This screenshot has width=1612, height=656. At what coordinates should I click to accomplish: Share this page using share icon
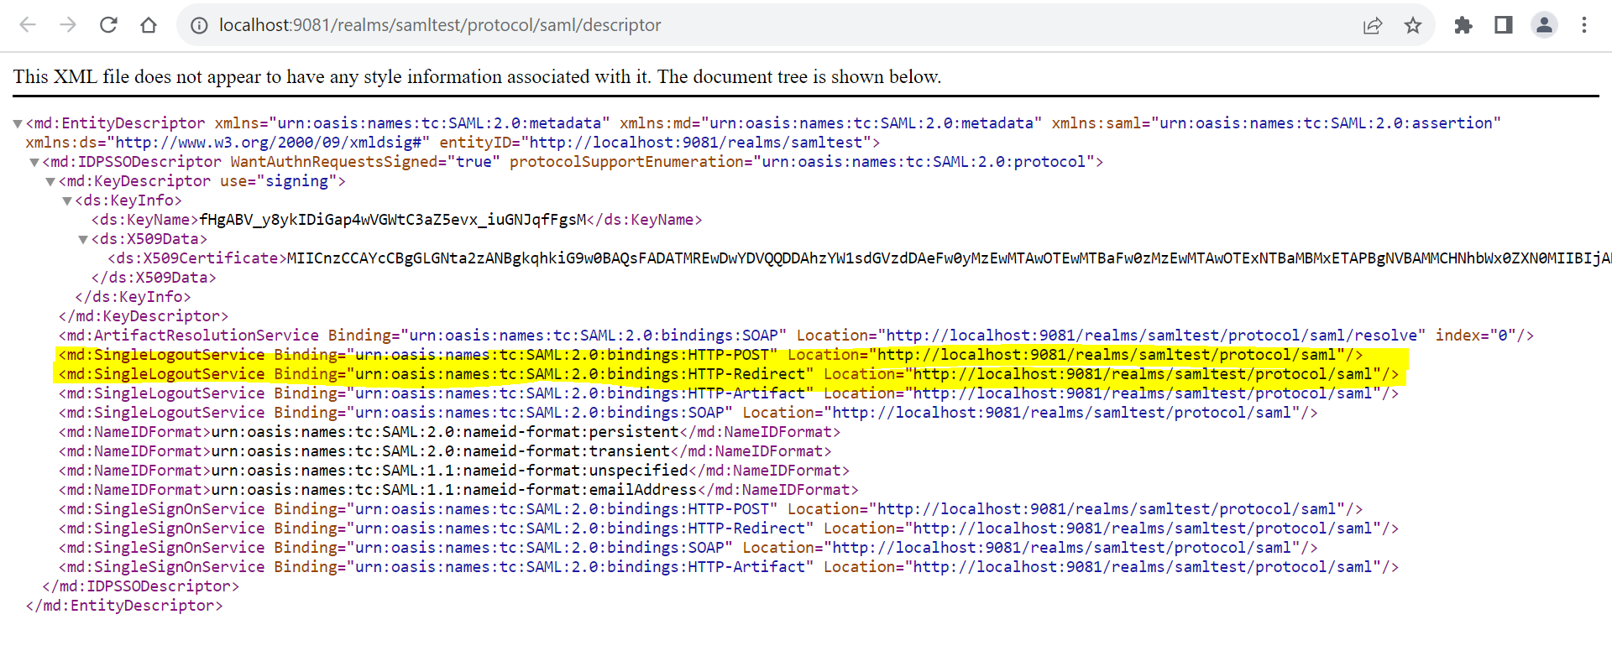pos(1373,25)
